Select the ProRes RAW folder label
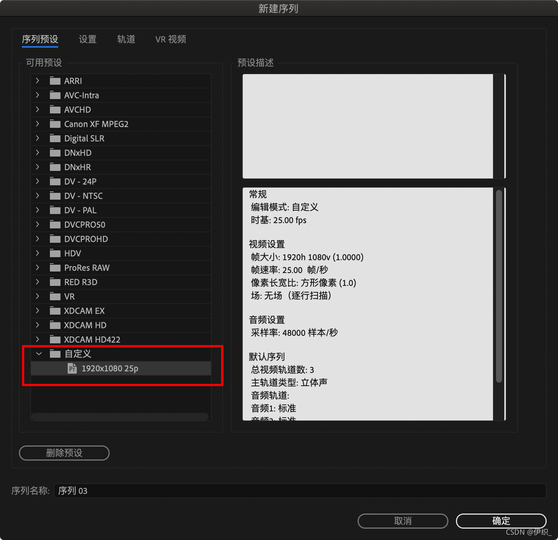Viewport: 558px width, 540px height. pos(87,268)
